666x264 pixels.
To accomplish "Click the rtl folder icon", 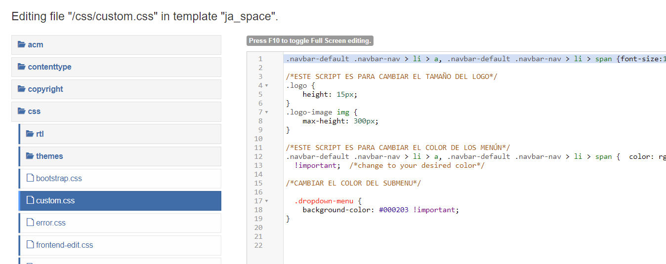I will click(30, 134).
